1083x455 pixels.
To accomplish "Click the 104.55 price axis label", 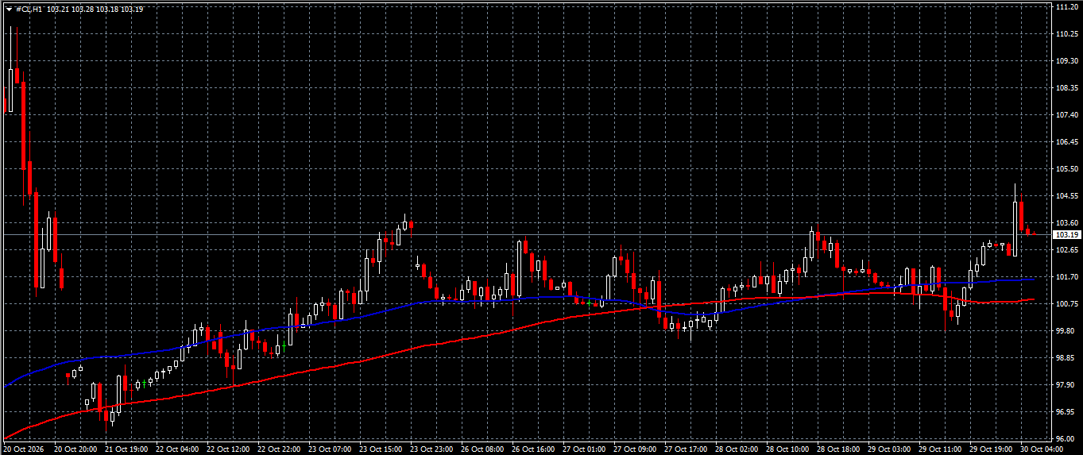I will (x=1066, y=195).
